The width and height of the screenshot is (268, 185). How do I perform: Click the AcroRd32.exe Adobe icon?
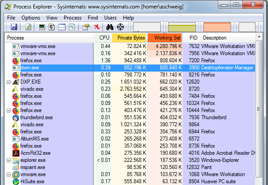16,153
